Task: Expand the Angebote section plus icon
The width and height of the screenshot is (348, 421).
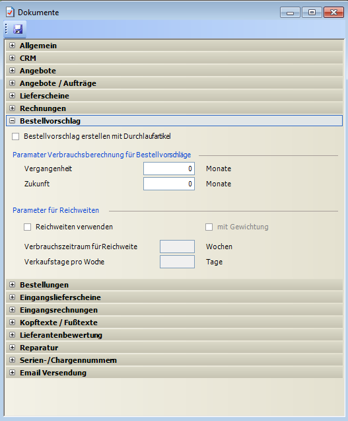Action: pos(12,71)
